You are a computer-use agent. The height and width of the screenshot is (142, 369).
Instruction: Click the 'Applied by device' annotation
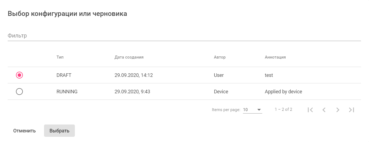point(283,92)
